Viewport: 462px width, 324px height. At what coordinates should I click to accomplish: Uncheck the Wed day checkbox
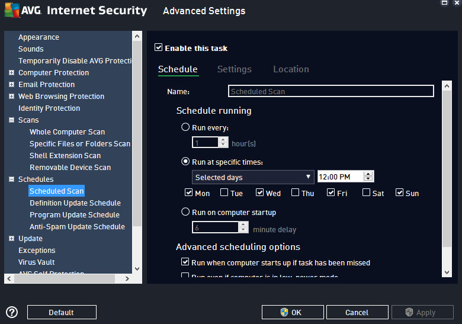259,193
